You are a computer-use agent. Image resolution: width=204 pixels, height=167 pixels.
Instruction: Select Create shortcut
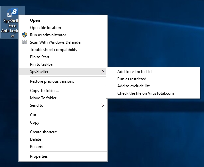[63, 132]
